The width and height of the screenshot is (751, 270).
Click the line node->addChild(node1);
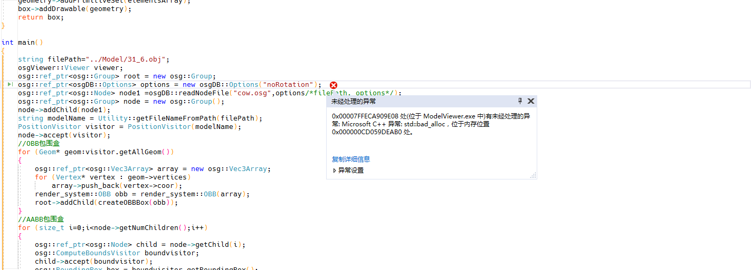click(64, 109)
